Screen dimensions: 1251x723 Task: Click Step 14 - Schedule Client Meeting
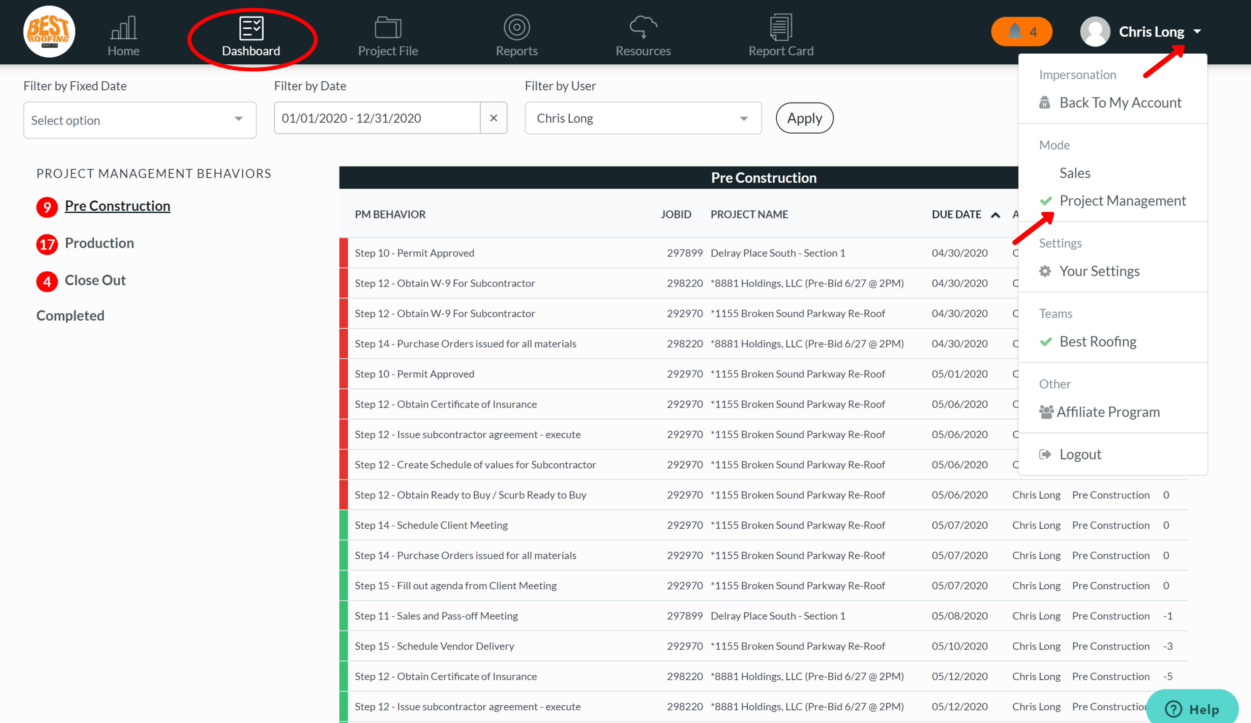tap(431, 525)
